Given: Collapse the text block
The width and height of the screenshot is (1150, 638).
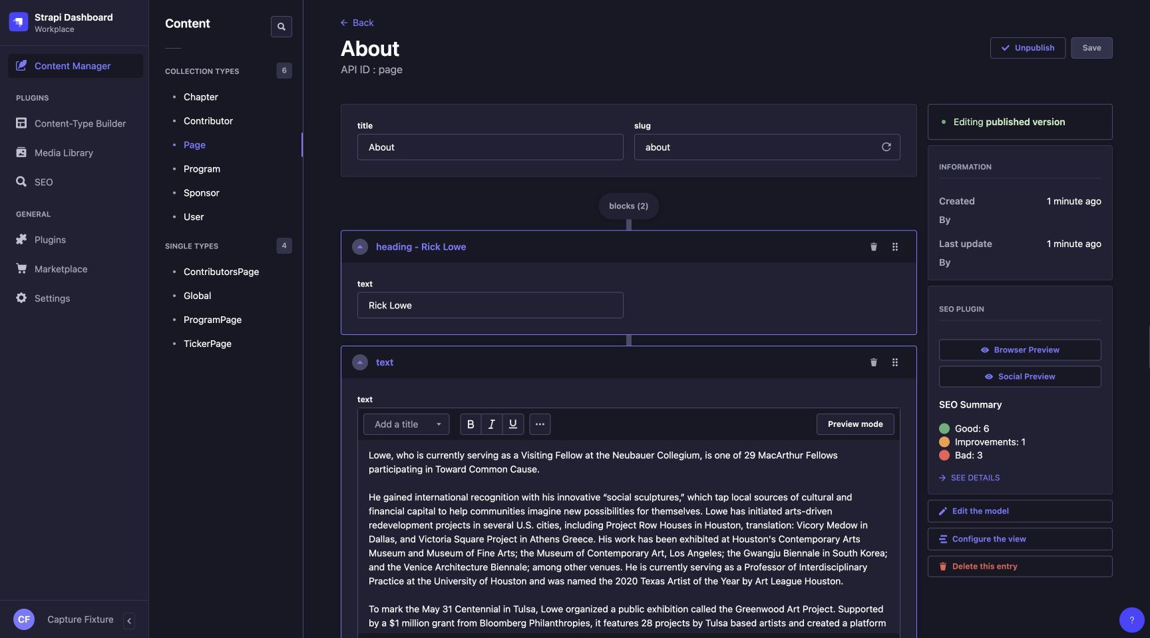Looking at the screenshot, I should pos(360,362).
